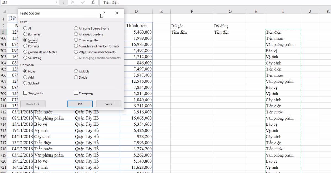The height and width of the screenshot is (173, 331).
Task: Dismiss the dialog with Cancel
Action: click(x=108, y=104)
